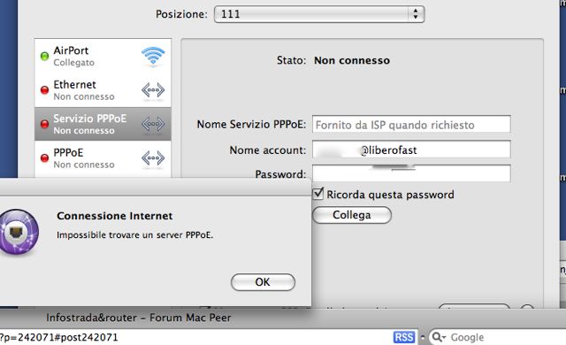566x345 pixels.
Task: Open the Posizione dropdown menu
Action: (319, 14)
